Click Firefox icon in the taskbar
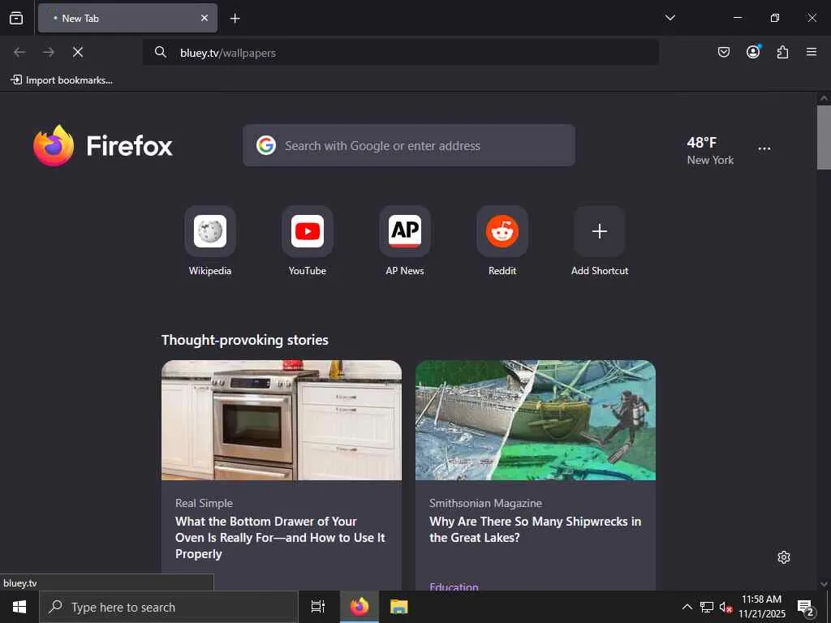 tap(360, 607)
